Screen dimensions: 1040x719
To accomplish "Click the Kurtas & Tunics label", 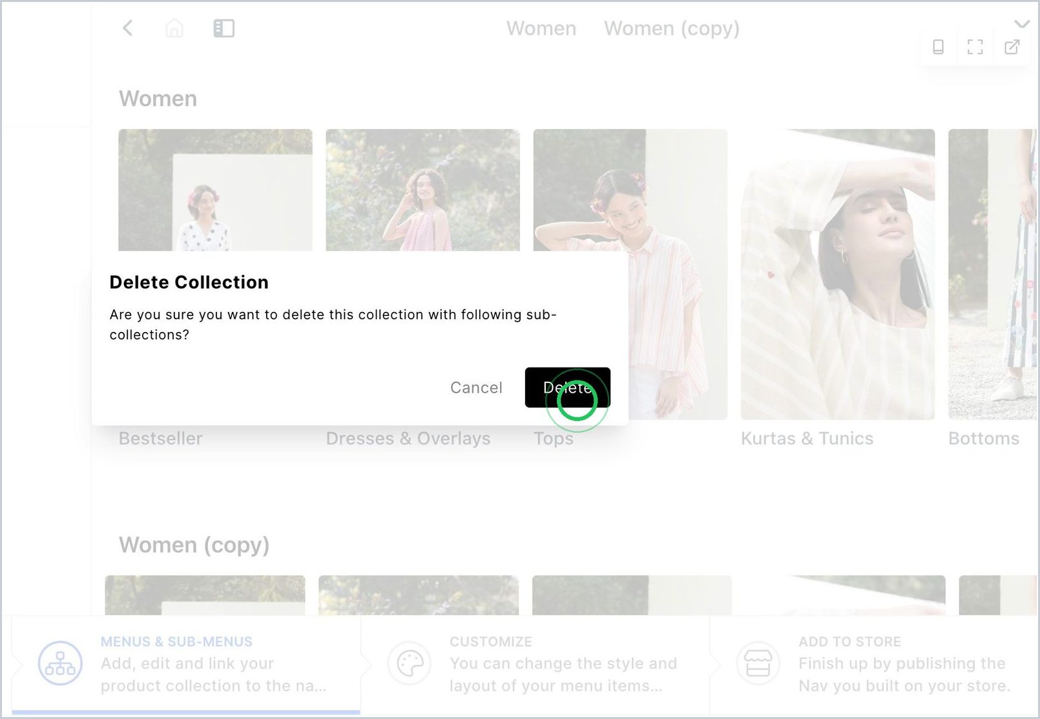I will click(x=807, y=439).
